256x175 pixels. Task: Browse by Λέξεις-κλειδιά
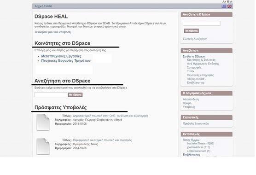coord(195,79)
